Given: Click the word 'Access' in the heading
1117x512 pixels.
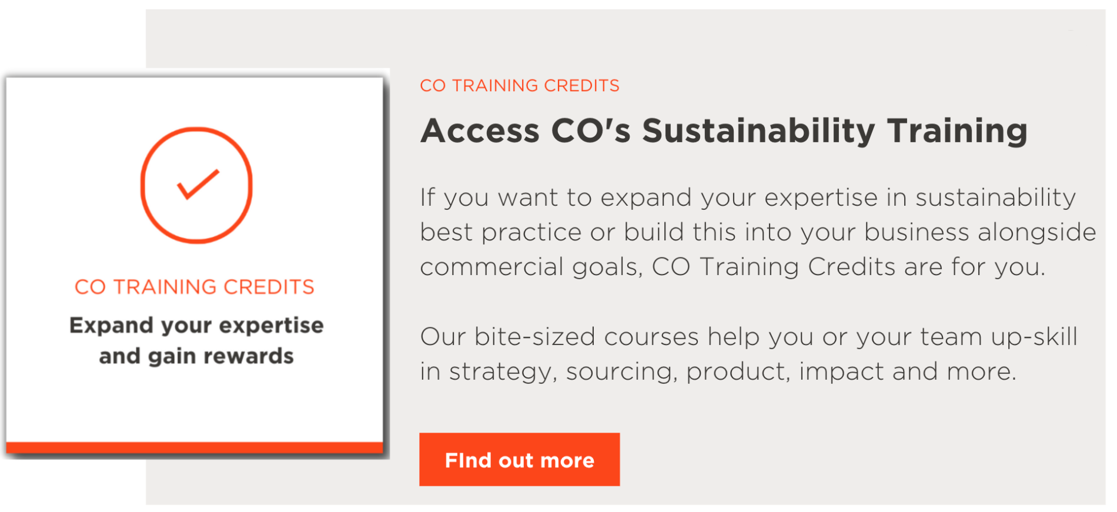Looking at the screenshot, I should pyautogui.click(x=480, y=131).
